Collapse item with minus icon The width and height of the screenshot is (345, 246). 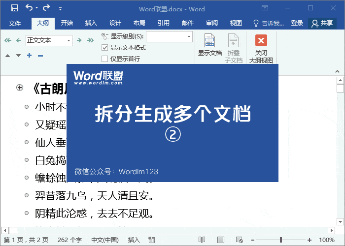[40, 56]
